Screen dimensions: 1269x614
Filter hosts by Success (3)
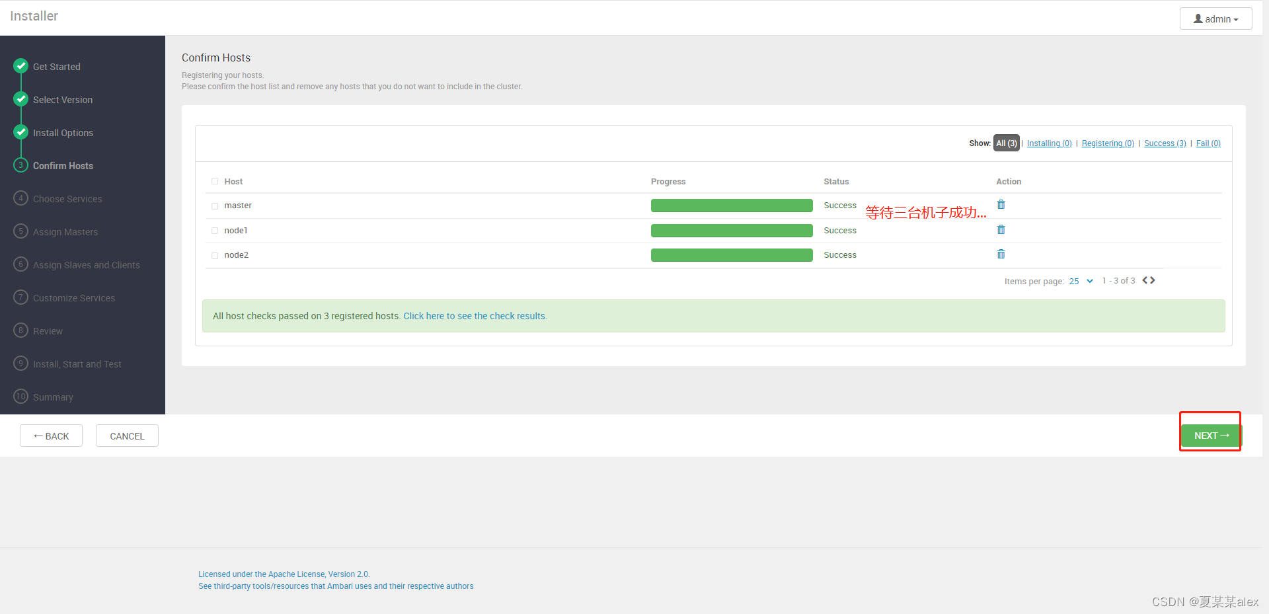point(1165,143)
